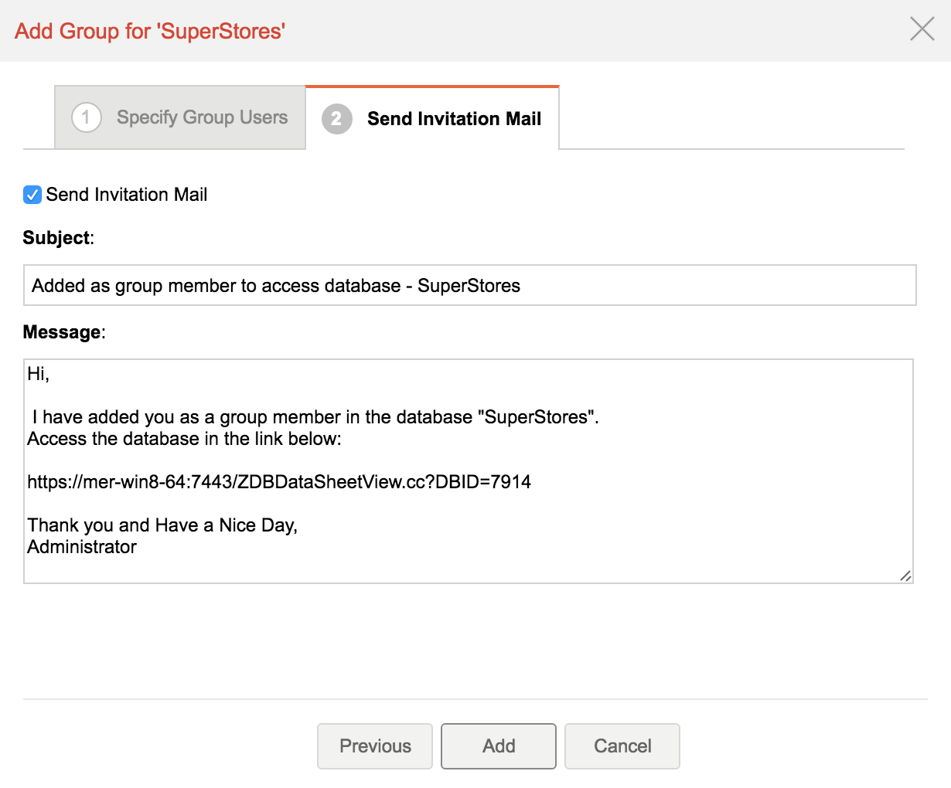
Task: Place cursor on the "Hi," greeting line
Action: [39, 375]
